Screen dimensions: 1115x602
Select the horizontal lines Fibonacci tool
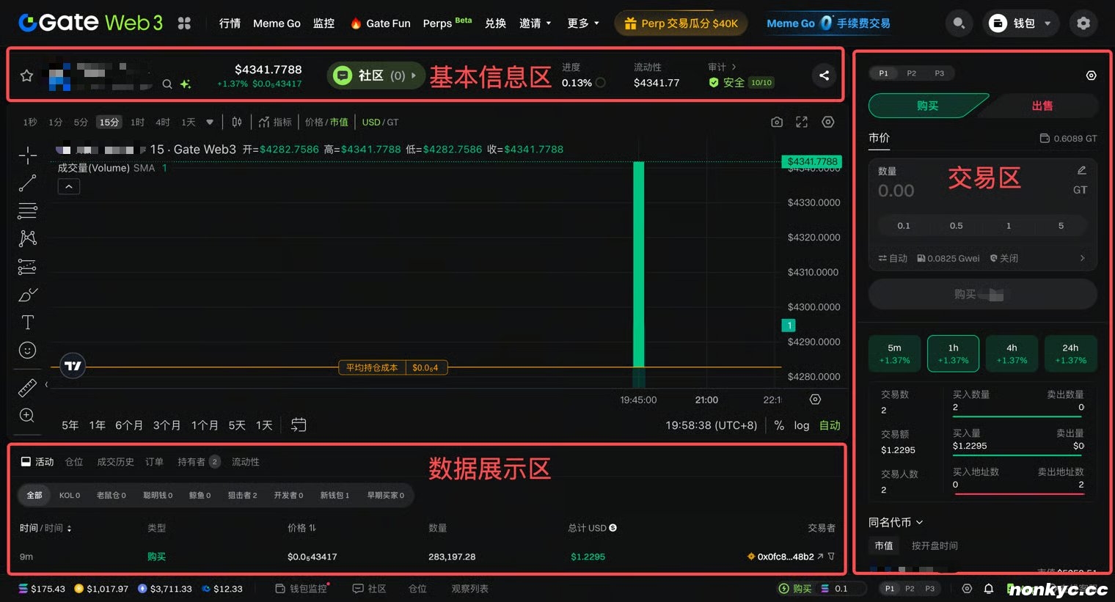27,210
